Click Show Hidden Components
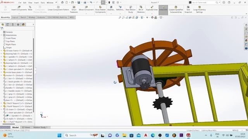Image resolution: width=248 pixels, height=139 pixels. 100,9
